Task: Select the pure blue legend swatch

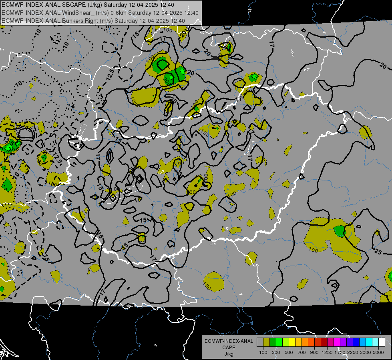Action: (x=356, y=342)
